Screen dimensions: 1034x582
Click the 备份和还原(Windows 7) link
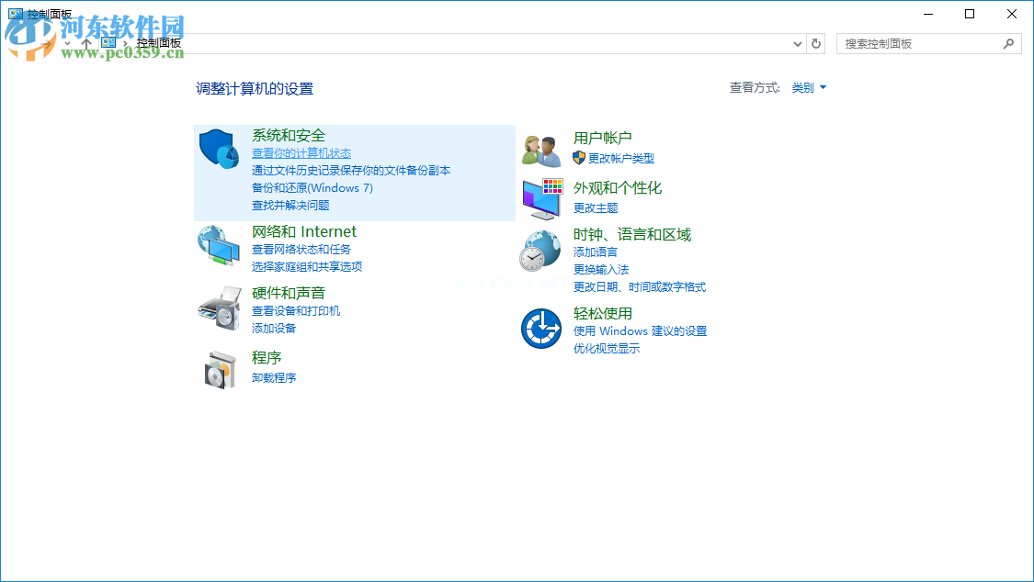312,188
